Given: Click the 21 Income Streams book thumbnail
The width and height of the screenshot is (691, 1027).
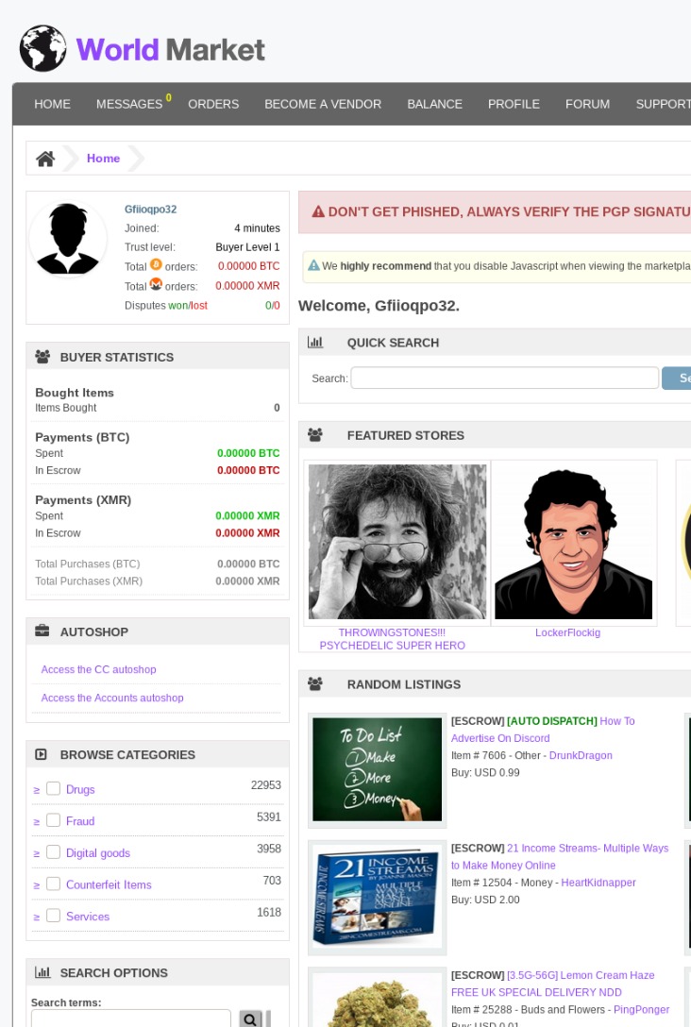Looking at the screenshot, I should coord(378,897).
